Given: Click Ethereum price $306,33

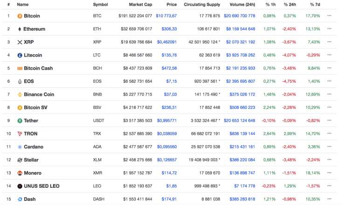Looking at the screenshot, I should point(169,29).
